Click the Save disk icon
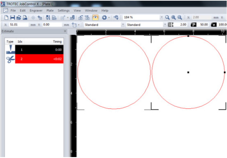The image size is (227, 158). click(12, 18)
